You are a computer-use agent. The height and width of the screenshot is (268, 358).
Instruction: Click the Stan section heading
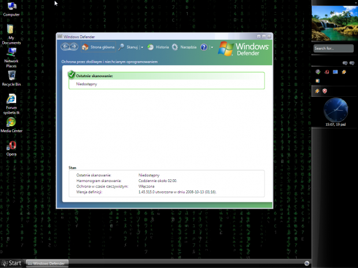pyautogui.click(x=72, y=168)
